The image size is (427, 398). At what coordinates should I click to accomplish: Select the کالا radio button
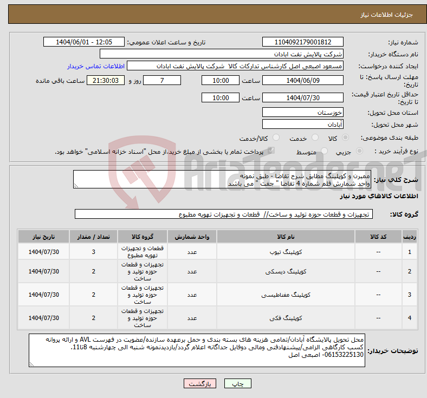pos(345,138)
